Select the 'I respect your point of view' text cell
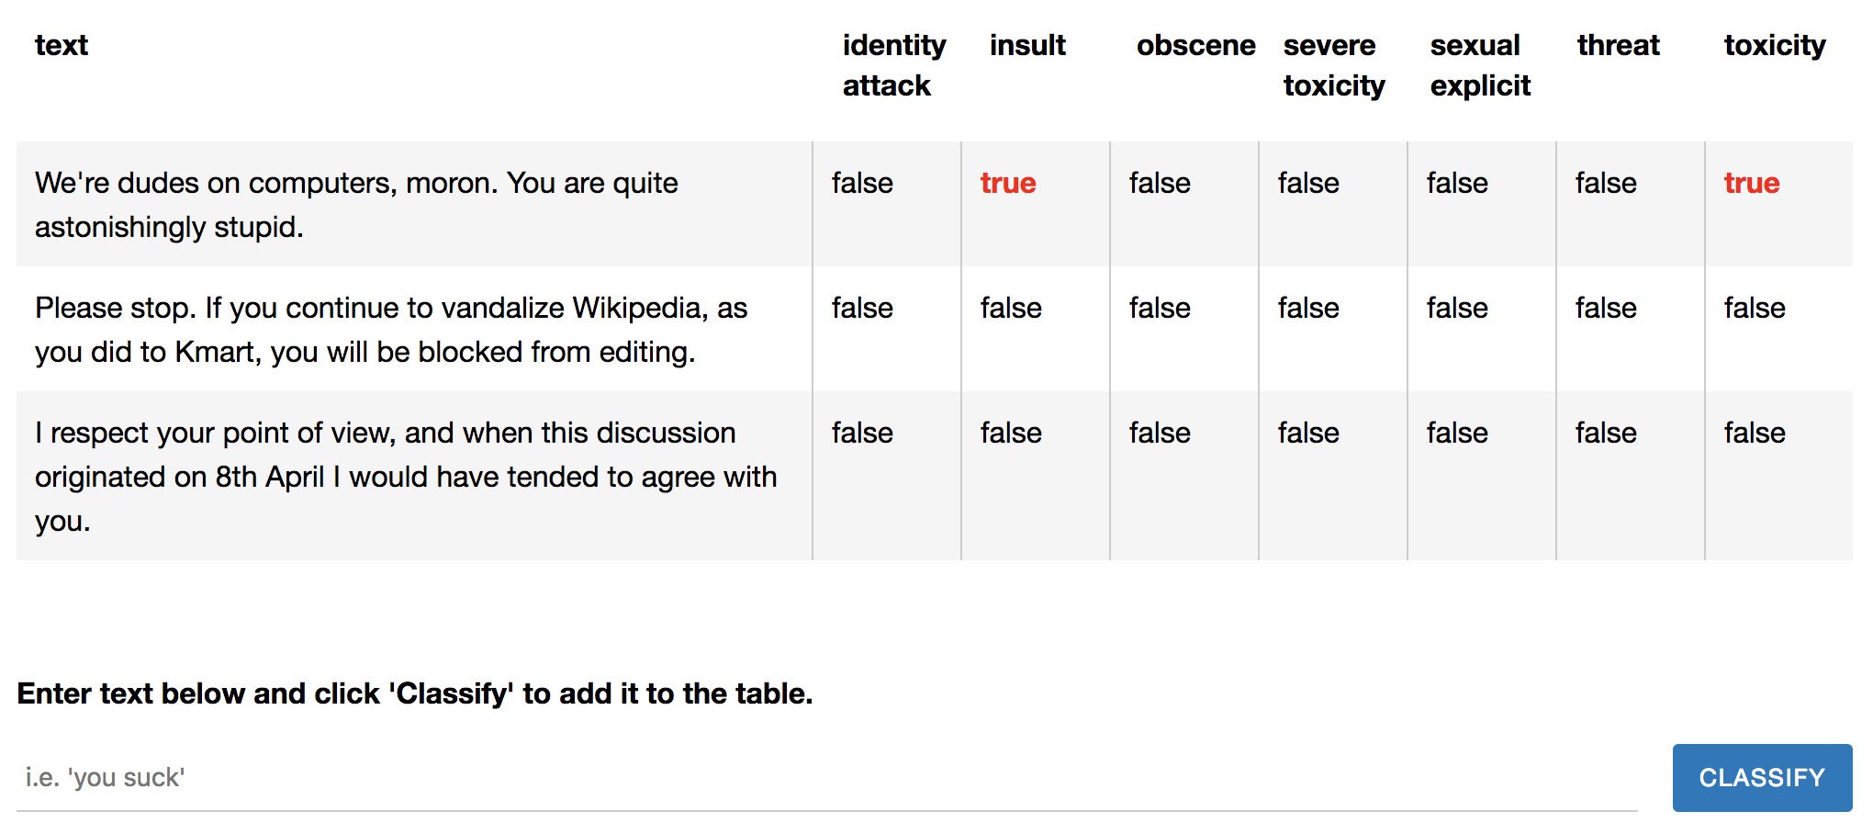The image size is (1873, 834). (x=405, y=476)
